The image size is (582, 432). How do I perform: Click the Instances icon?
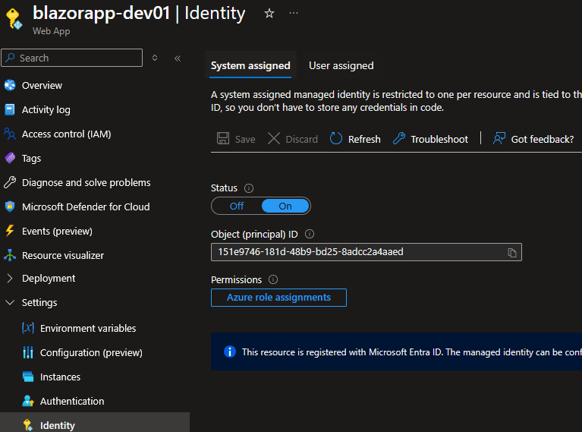28,377
